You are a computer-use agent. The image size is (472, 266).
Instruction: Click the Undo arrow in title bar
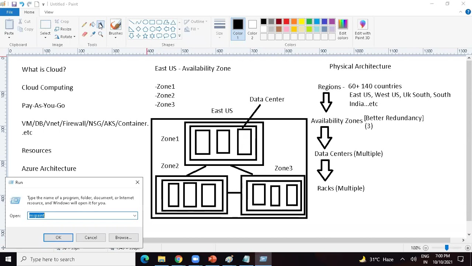pyautogui.click(x=22, y=4)
